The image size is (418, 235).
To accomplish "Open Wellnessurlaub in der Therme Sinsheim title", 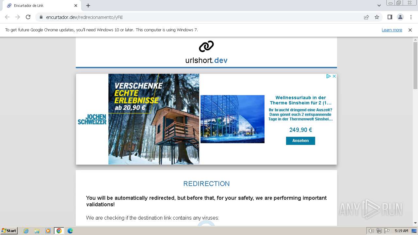I will [301, 100].
